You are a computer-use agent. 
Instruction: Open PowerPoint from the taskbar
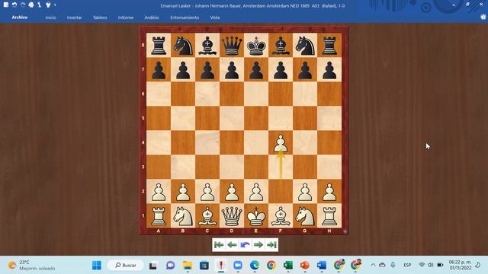pyautogui.click(x=305, y=266)
